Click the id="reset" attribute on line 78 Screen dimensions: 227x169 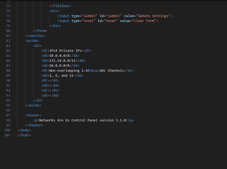(x=108, y=21)
